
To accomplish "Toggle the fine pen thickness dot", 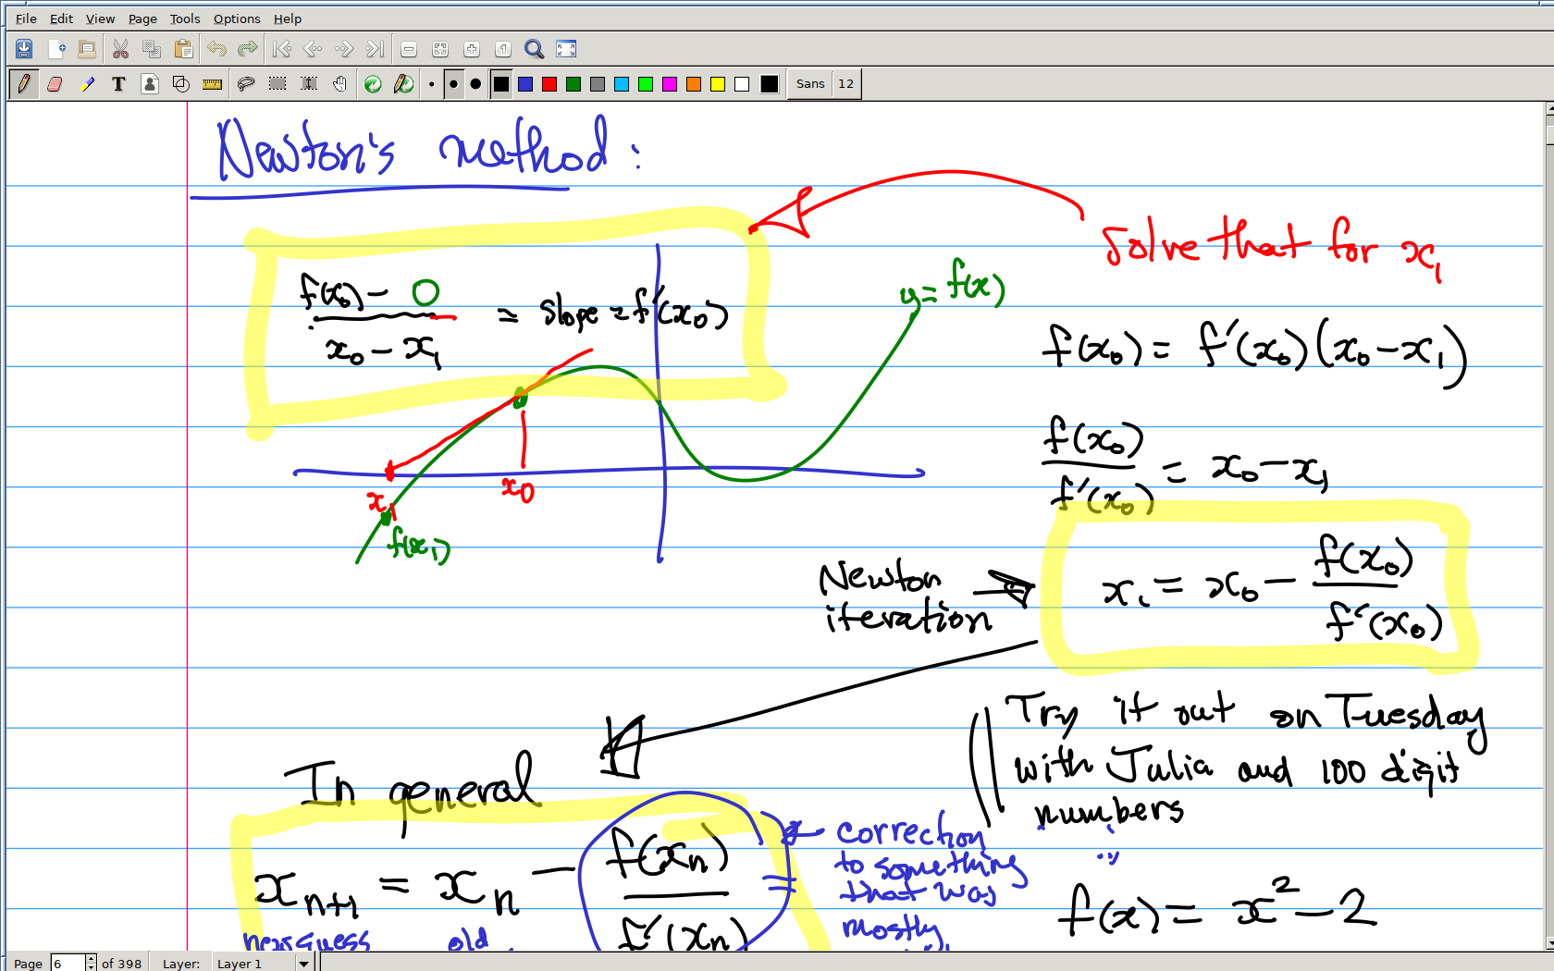I will point(431,84).
